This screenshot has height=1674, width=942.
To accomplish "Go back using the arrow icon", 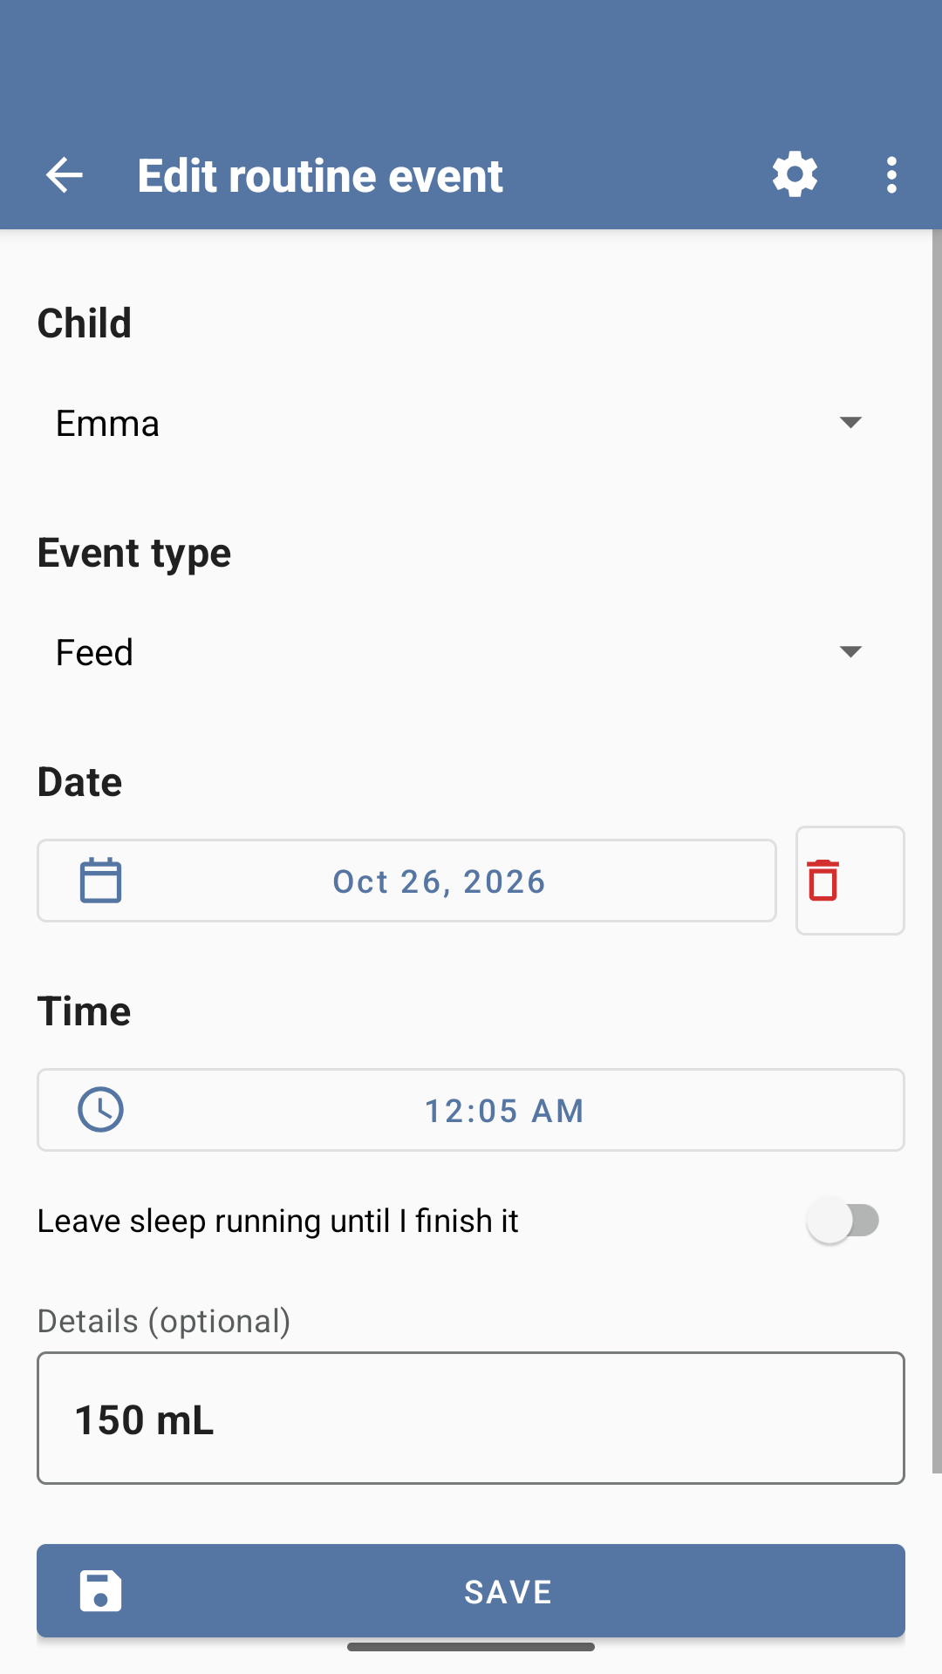I will [x=64, y=175].
